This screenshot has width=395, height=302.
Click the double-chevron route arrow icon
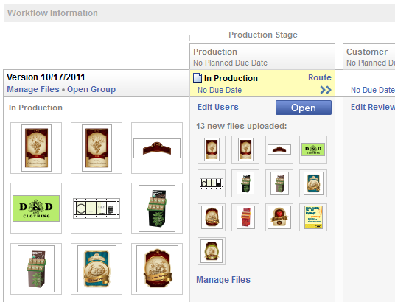click(x=326, y=90)
